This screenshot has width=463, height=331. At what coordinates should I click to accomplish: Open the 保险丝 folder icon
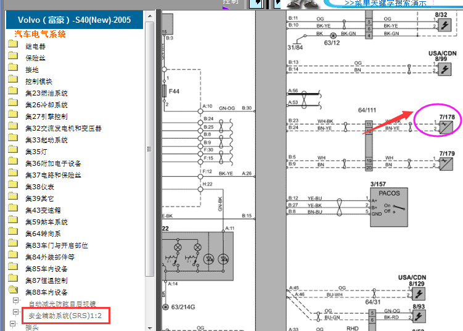coord(13,56)
